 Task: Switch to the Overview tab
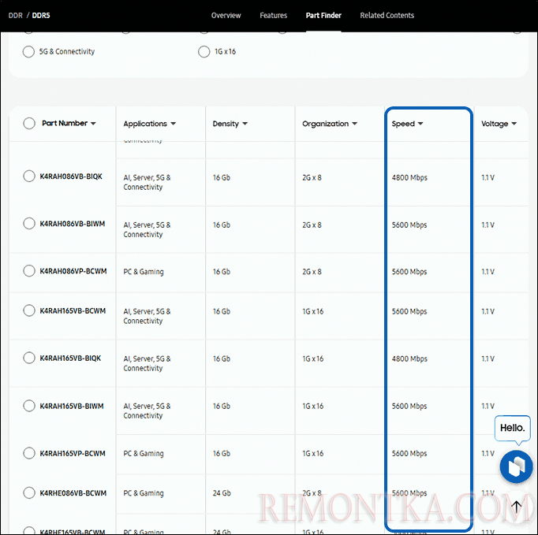click(x=226, y=16)
